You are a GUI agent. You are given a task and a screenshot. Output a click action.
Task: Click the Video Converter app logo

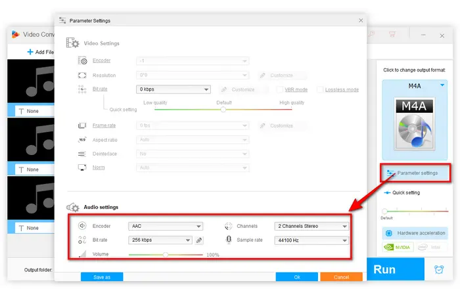pos(16,34)
